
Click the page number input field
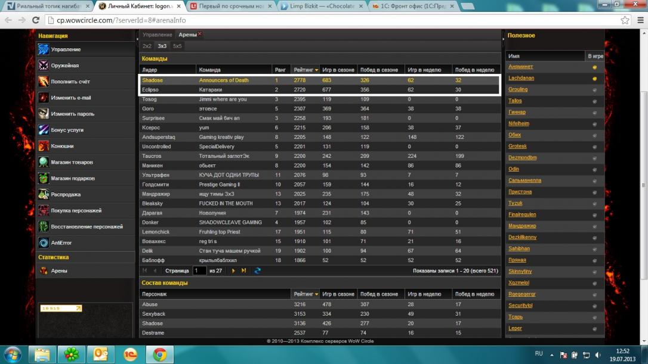[x=199, y=270]
